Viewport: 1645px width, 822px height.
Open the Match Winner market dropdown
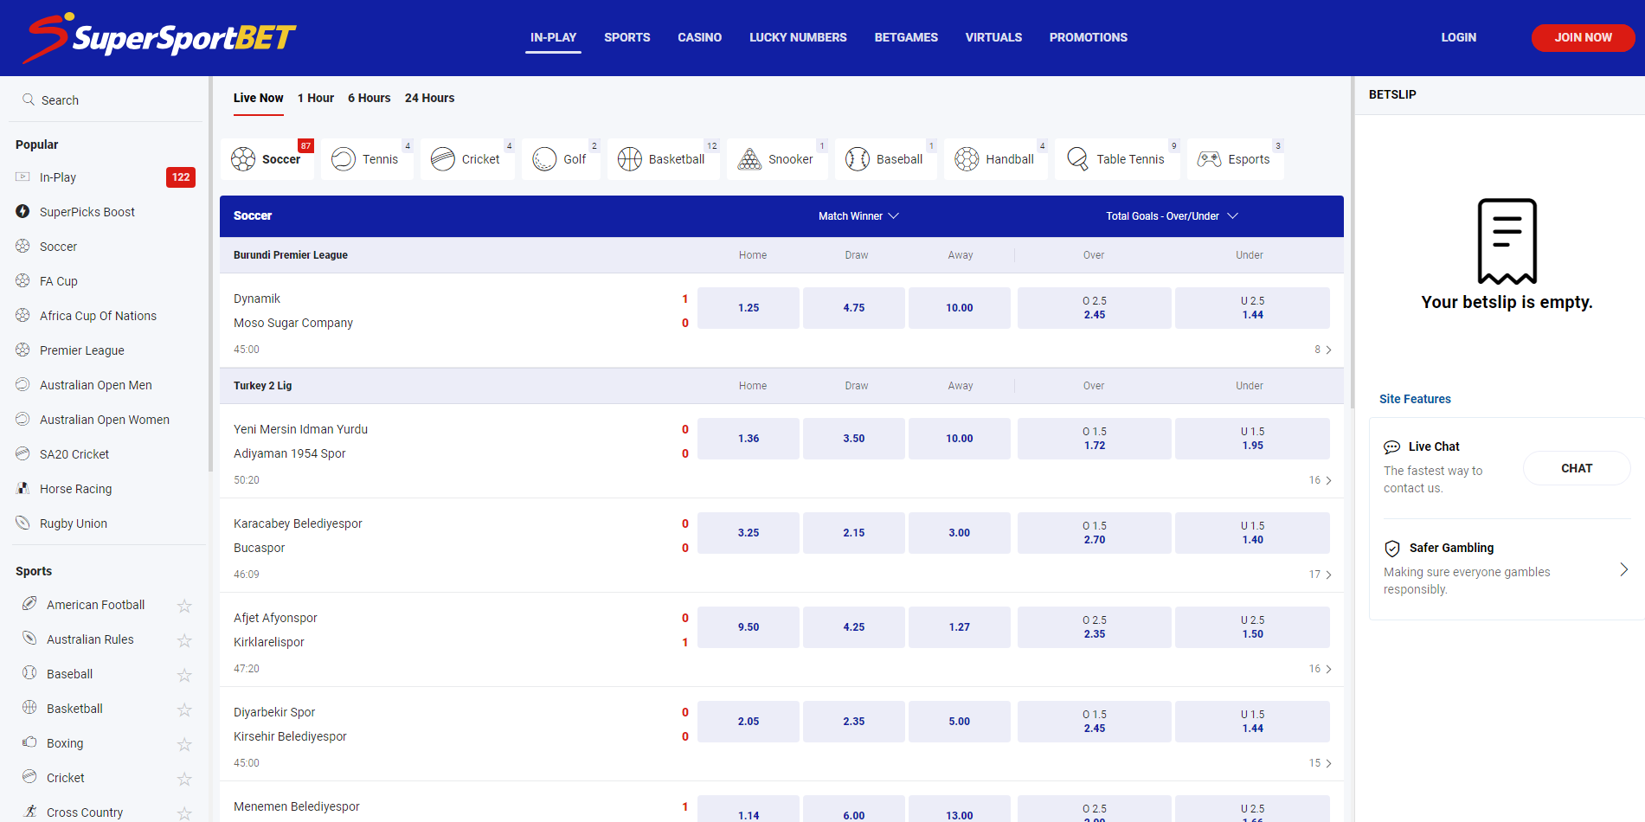[x=858, y=216]
